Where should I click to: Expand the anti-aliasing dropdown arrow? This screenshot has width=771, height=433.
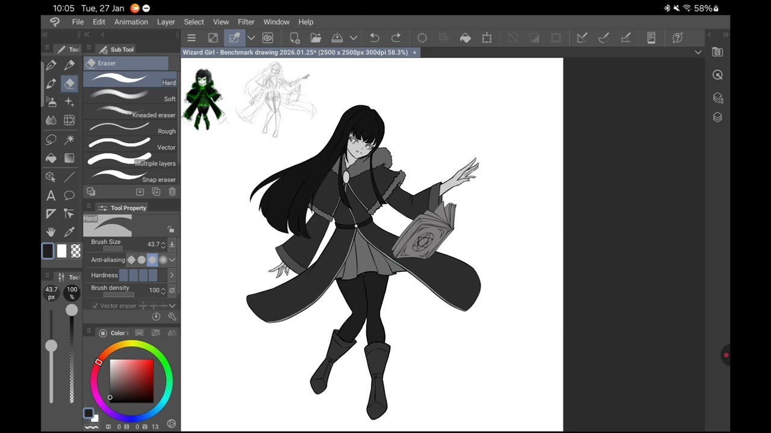[172, 260]
